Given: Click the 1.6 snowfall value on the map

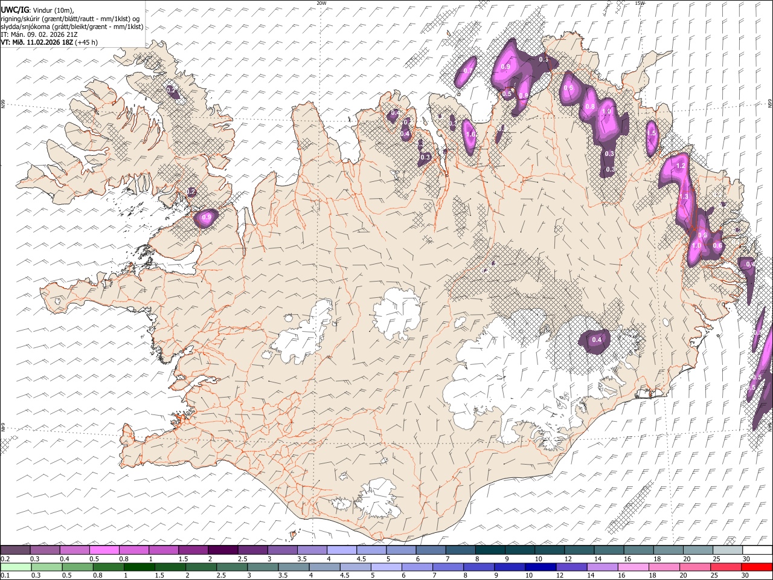Looking at the screenshot, I should click(471, 134).
